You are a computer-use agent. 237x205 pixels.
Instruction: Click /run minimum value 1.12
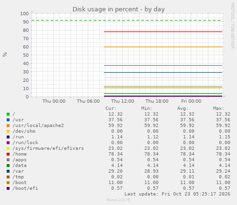pos(153,137)
